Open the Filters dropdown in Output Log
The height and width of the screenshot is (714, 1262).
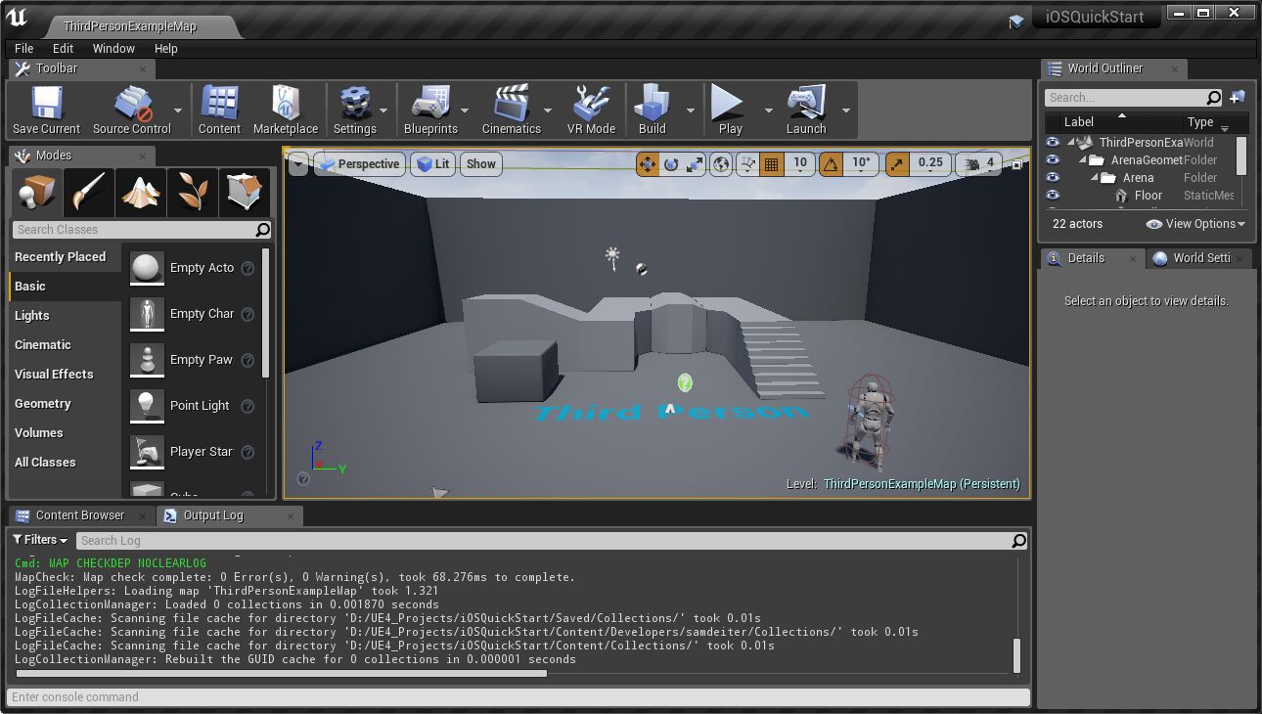(39, 539)
